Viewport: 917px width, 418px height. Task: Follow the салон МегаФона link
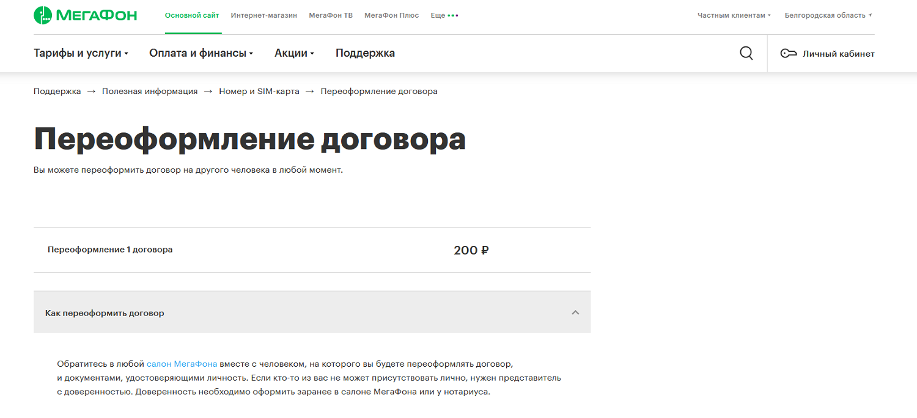[182, 364]
